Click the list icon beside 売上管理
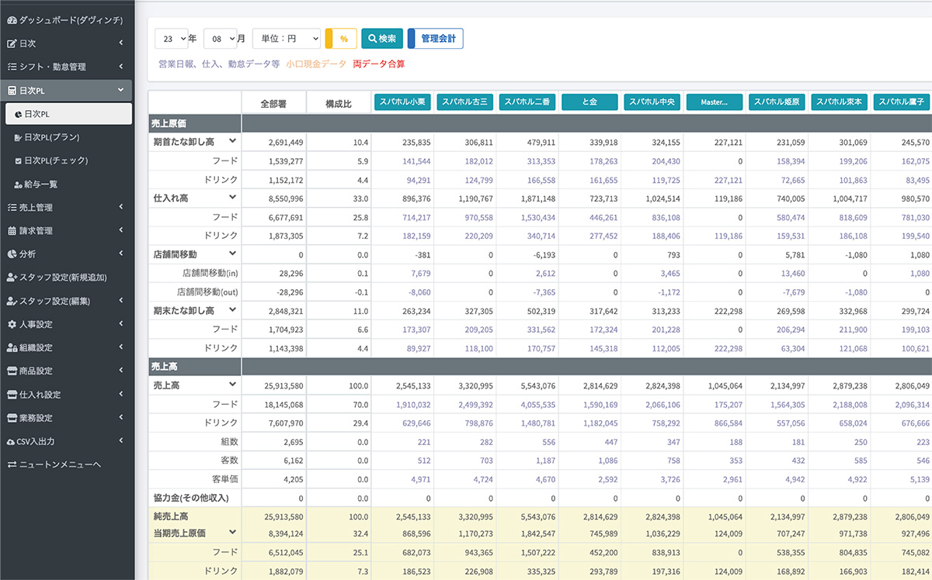Viewport: 932px width, 580px height. coord(12,207)
